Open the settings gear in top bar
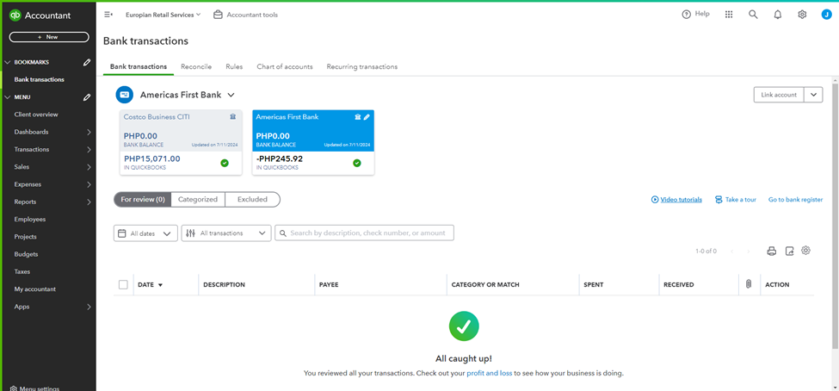 pos(802,15)
